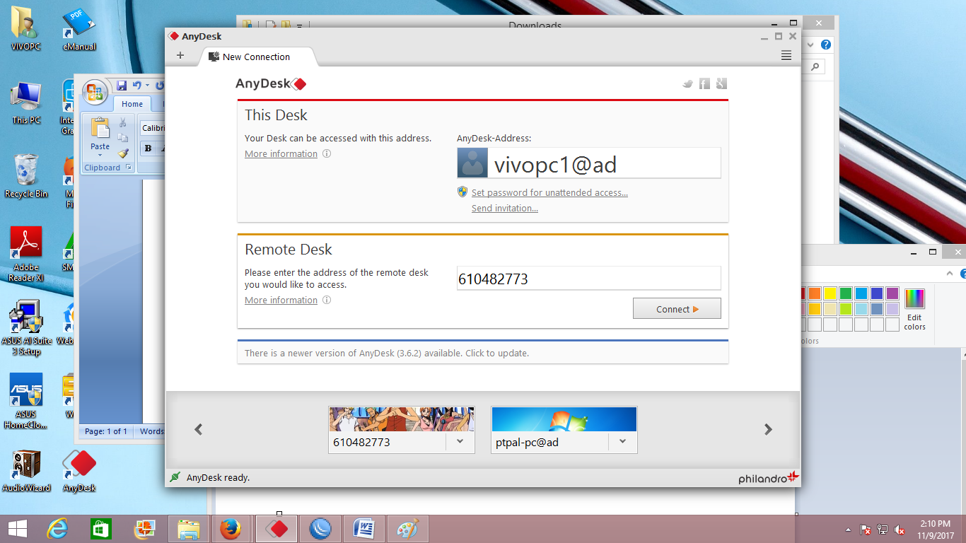This screenshot has width=966, height=543.
Task: Open Word Clipboard dialog launcher
Action: [129, 168]
